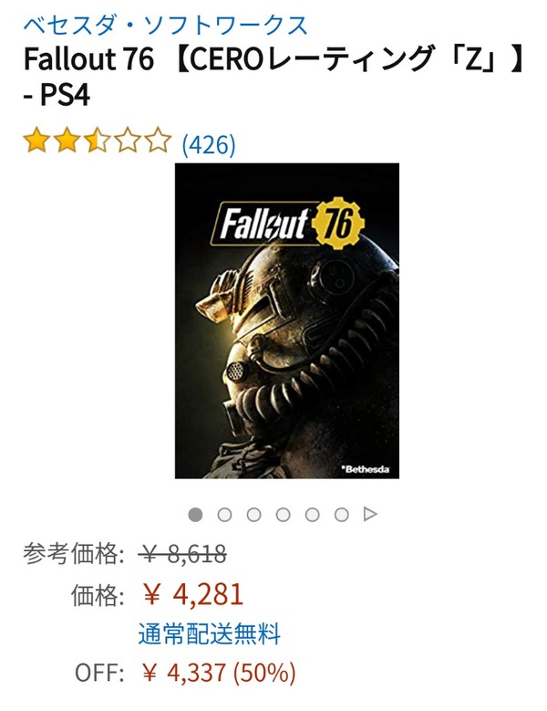Click the Fallout 76 product title

[273, 77]
